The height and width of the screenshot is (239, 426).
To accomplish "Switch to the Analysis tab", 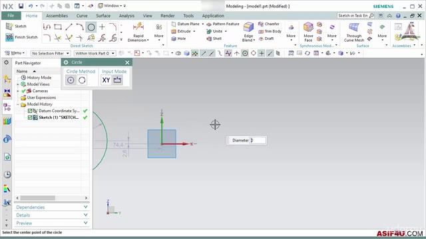I will click(126, 16).
